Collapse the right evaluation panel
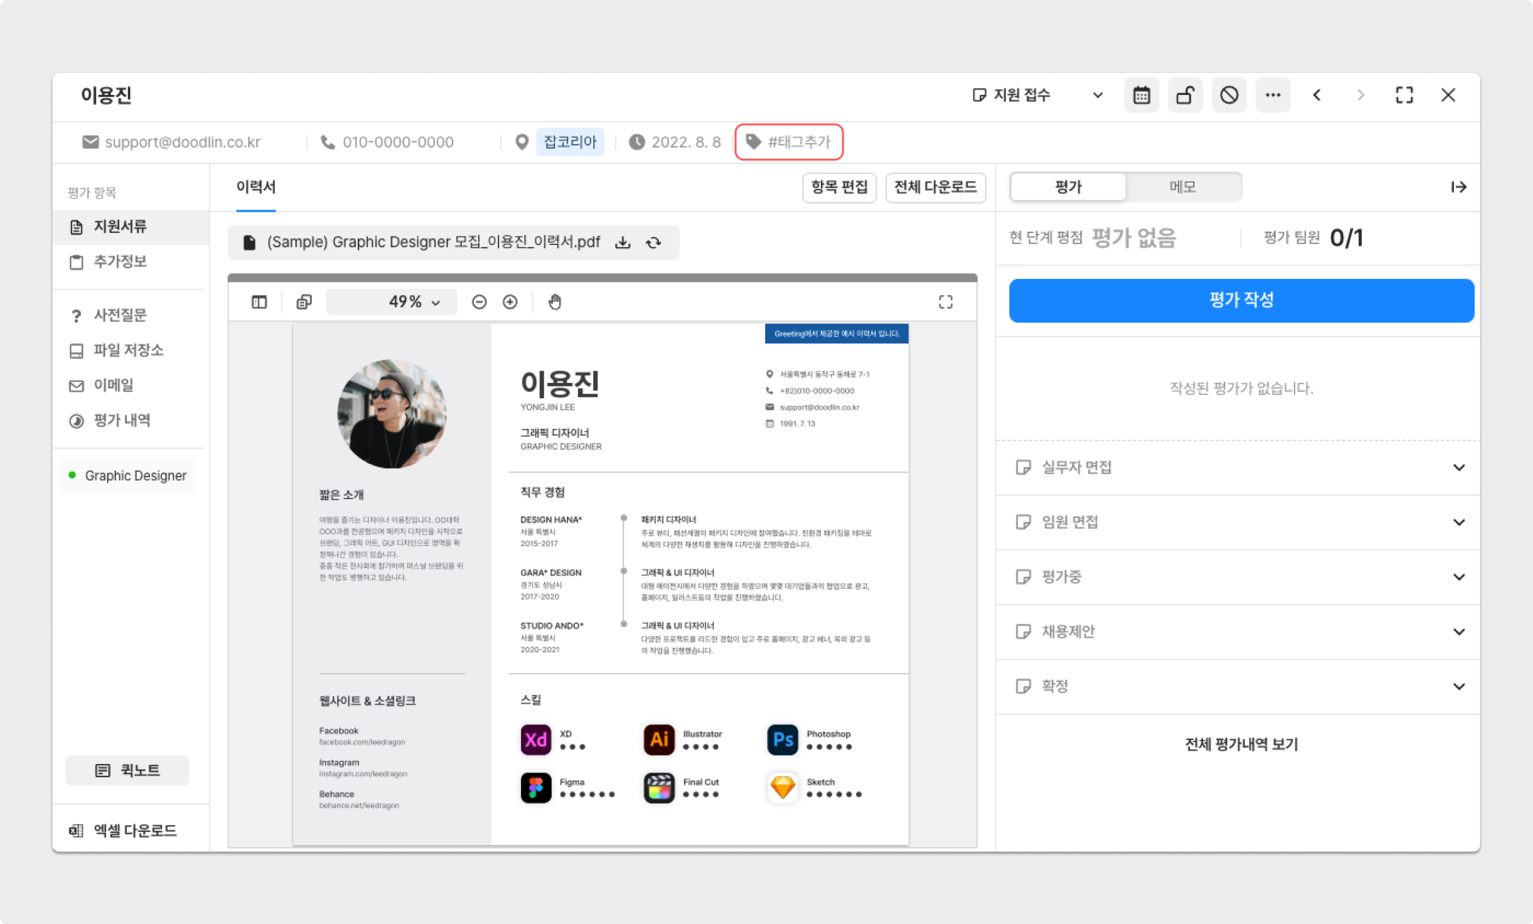Image resolution: width=1533 pixels, height=924 pixels. [x=1458, y=187]
